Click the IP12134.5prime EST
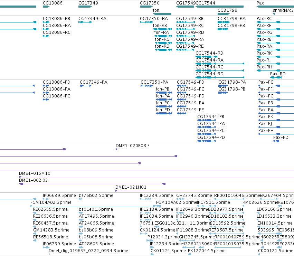Image resolution: width=294 pixels, height=256 pixels. click(146, 213)
